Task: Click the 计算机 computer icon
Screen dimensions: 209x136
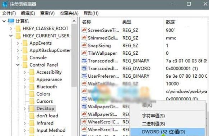Action: pyautogui.click(x=11, y=21)
